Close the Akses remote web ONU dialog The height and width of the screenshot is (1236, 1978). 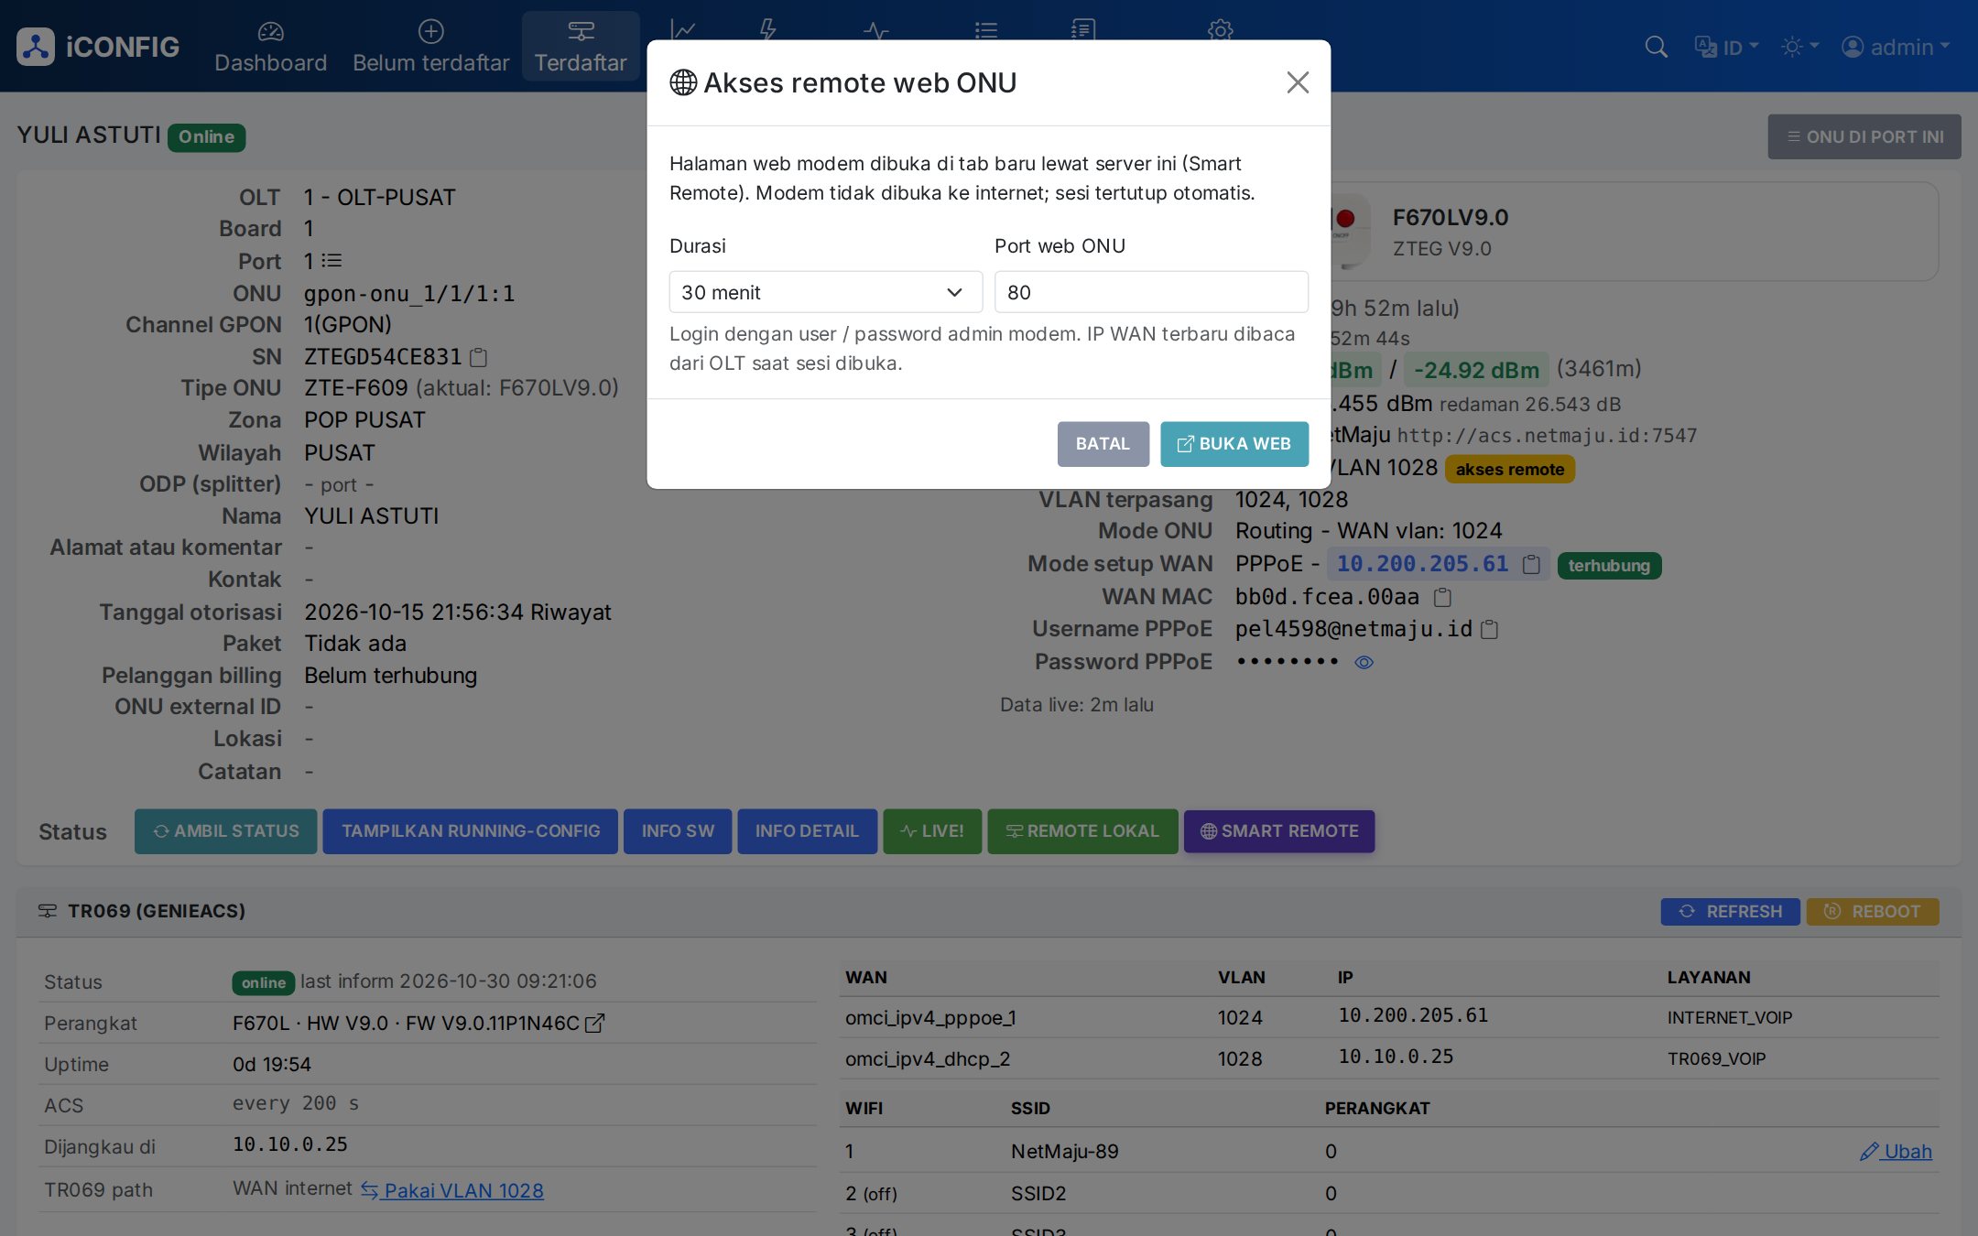1298,82
